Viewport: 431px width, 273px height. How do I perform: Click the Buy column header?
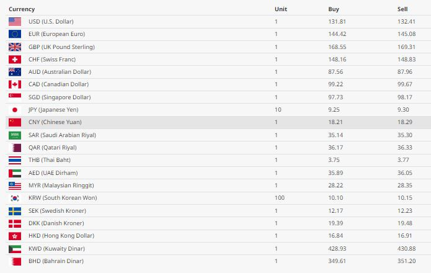coord(334,9)
